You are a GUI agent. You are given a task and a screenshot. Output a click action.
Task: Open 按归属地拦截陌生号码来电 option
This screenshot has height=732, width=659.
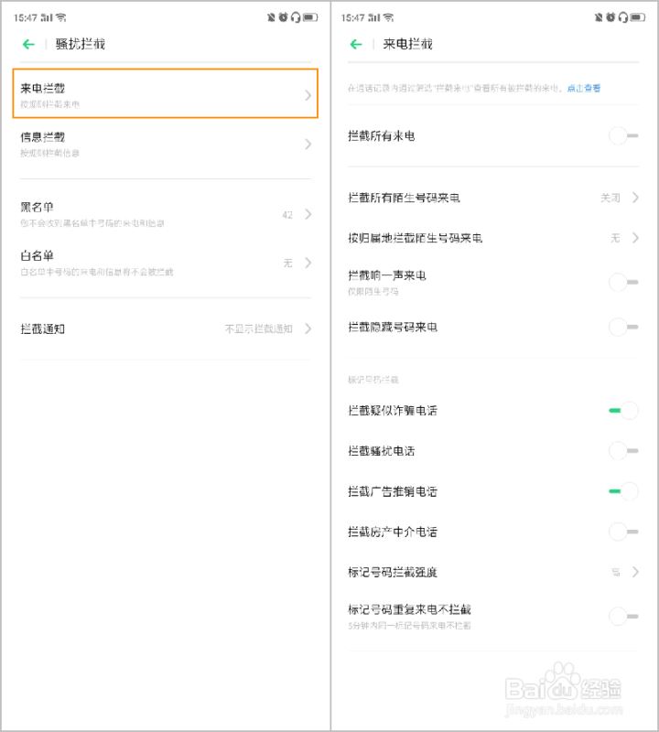492,238
